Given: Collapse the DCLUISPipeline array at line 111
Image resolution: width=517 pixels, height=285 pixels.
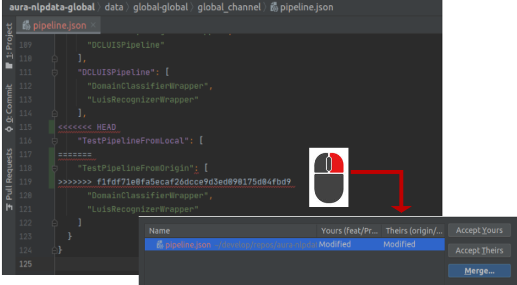Looking at the screenshot, I should [55, 72].
